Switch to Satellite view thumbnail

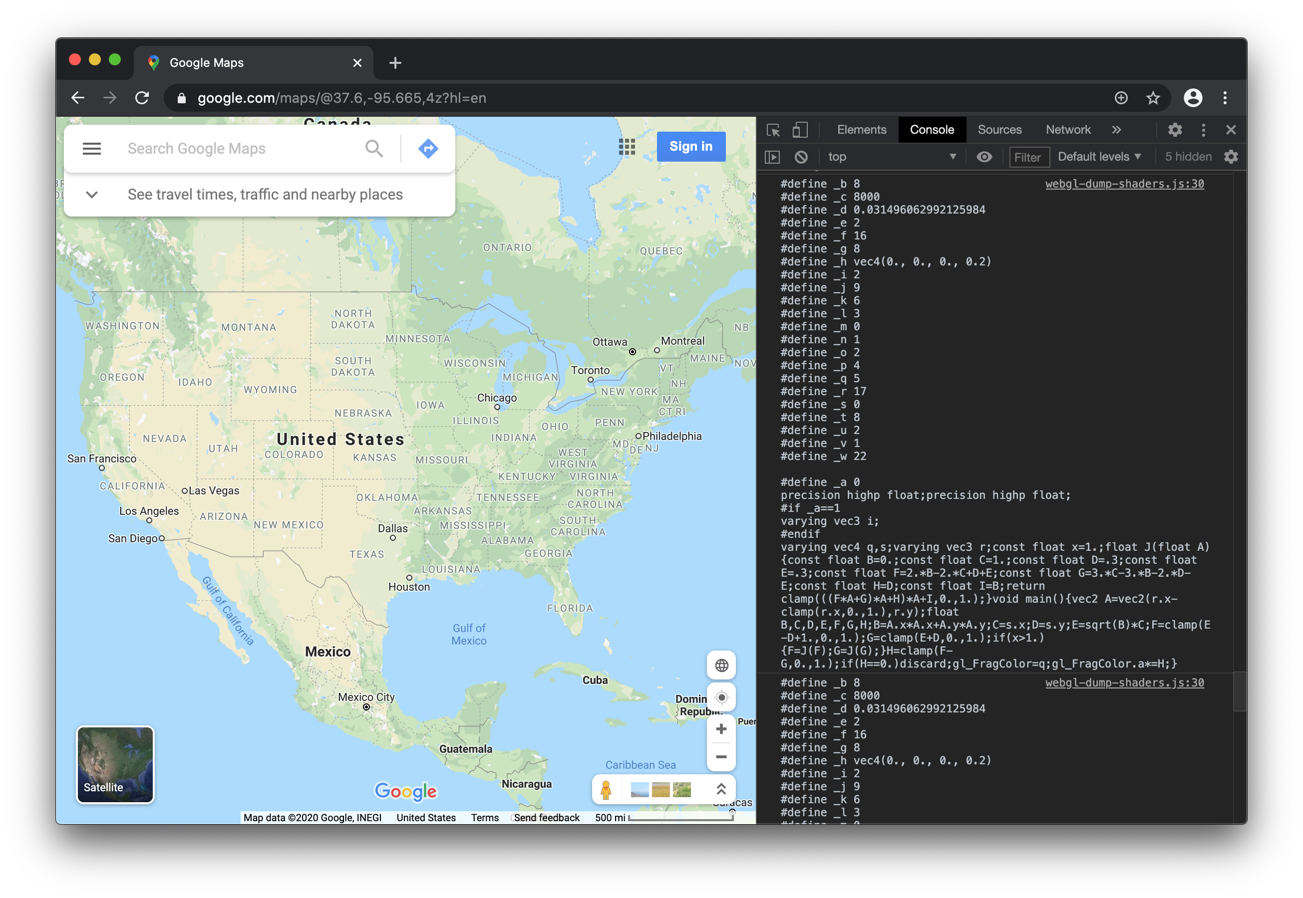click(115, 764)
